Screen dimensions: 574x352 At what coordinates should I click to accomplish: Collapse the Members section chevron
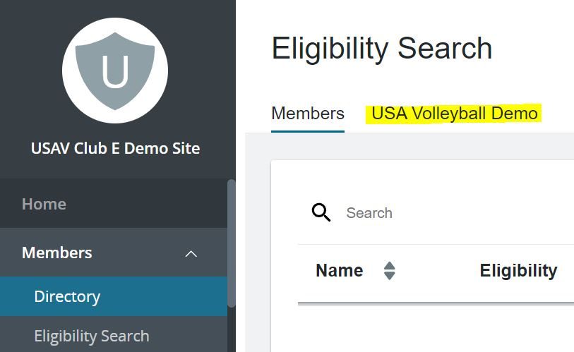pyautogui.click(x=191, y=253)
